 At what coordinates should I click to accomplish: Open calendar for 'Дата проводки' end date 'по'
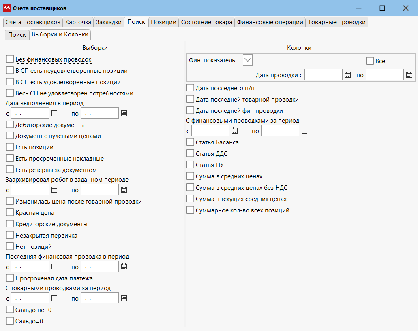409,74
